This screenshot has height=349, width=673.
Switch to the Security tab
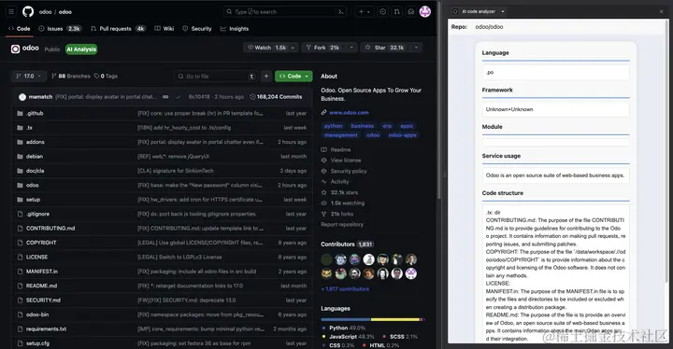click(197, 29)
